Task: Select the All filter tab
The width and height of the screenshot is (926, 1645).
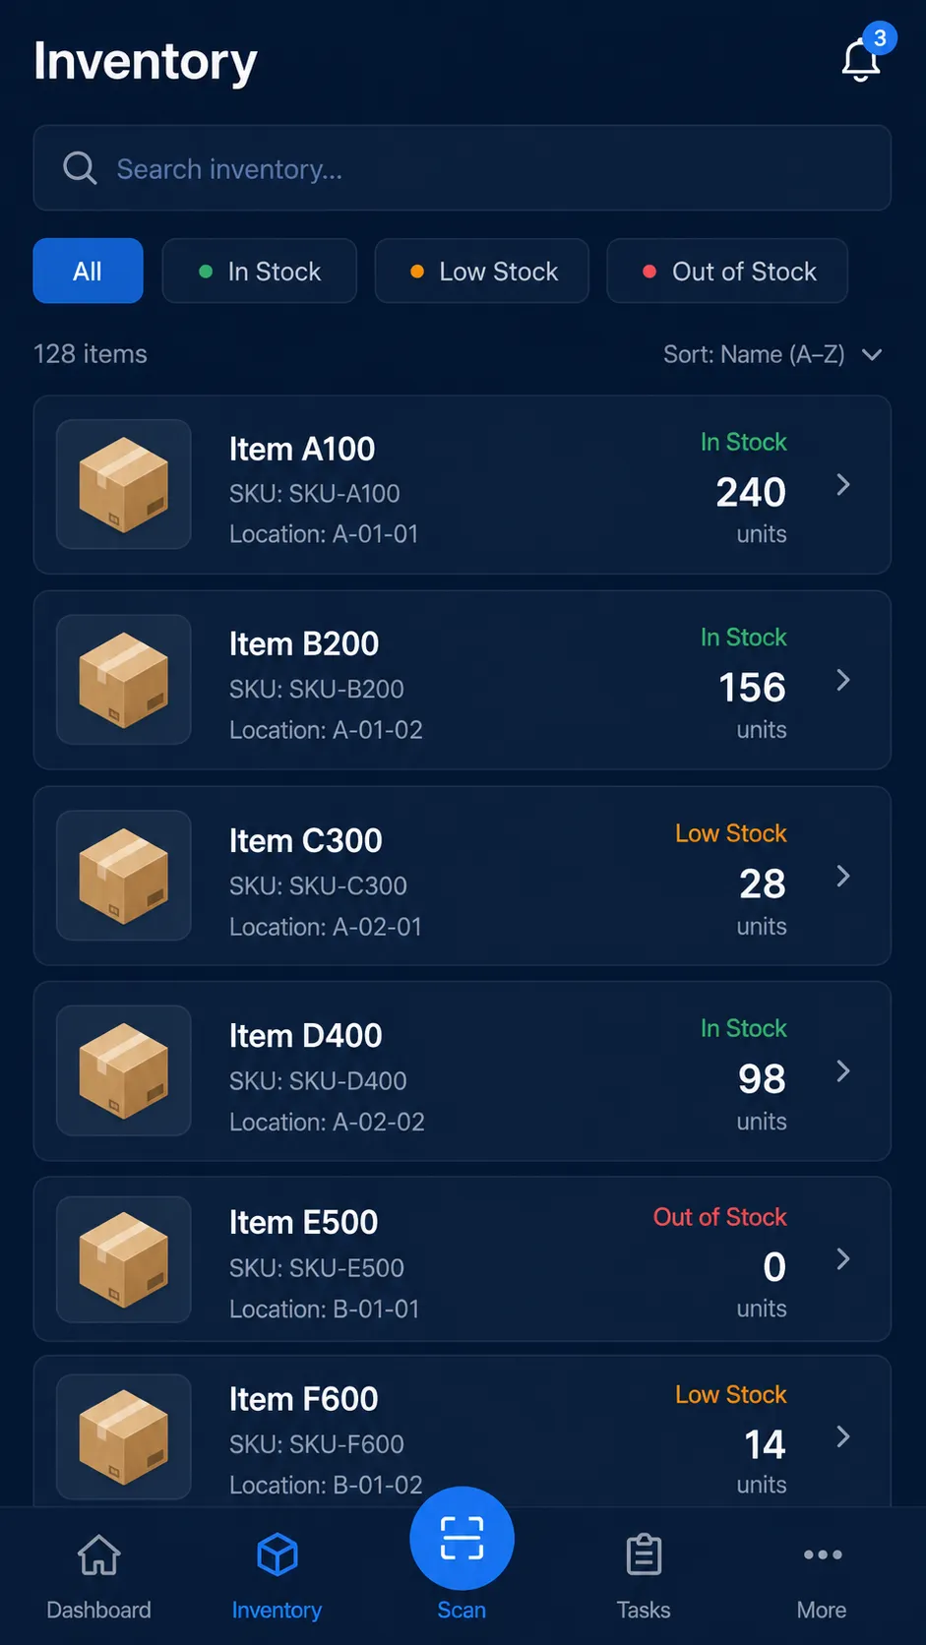Action: coord(88,271)
